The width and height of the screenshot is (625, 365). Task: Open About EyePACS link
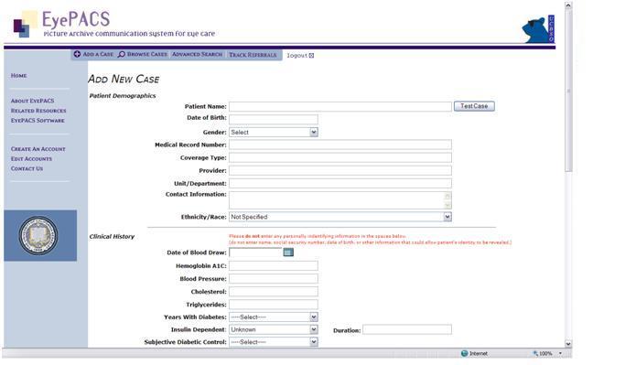32,101
